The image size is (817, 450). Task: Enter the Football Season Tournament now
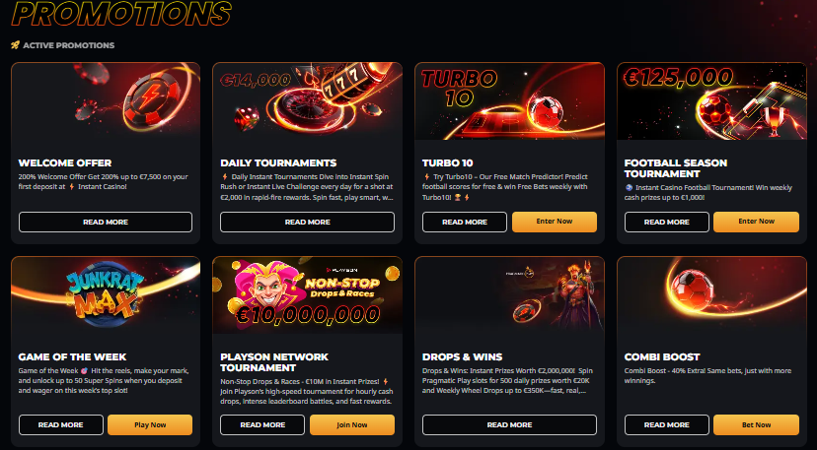pos(756,222)
